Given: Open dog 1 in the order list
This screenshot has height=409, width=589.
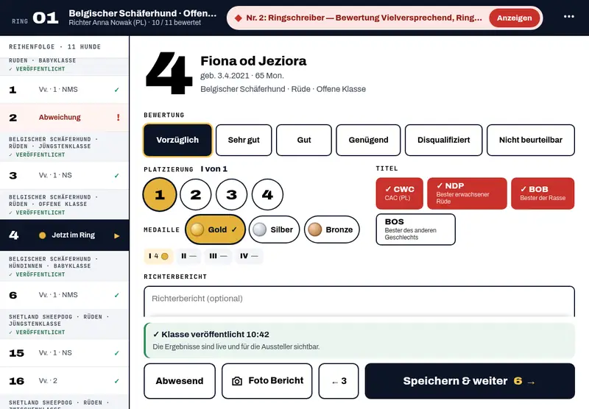Looking at the screenshot, I should pyautogui.click(x=64, y=90).
